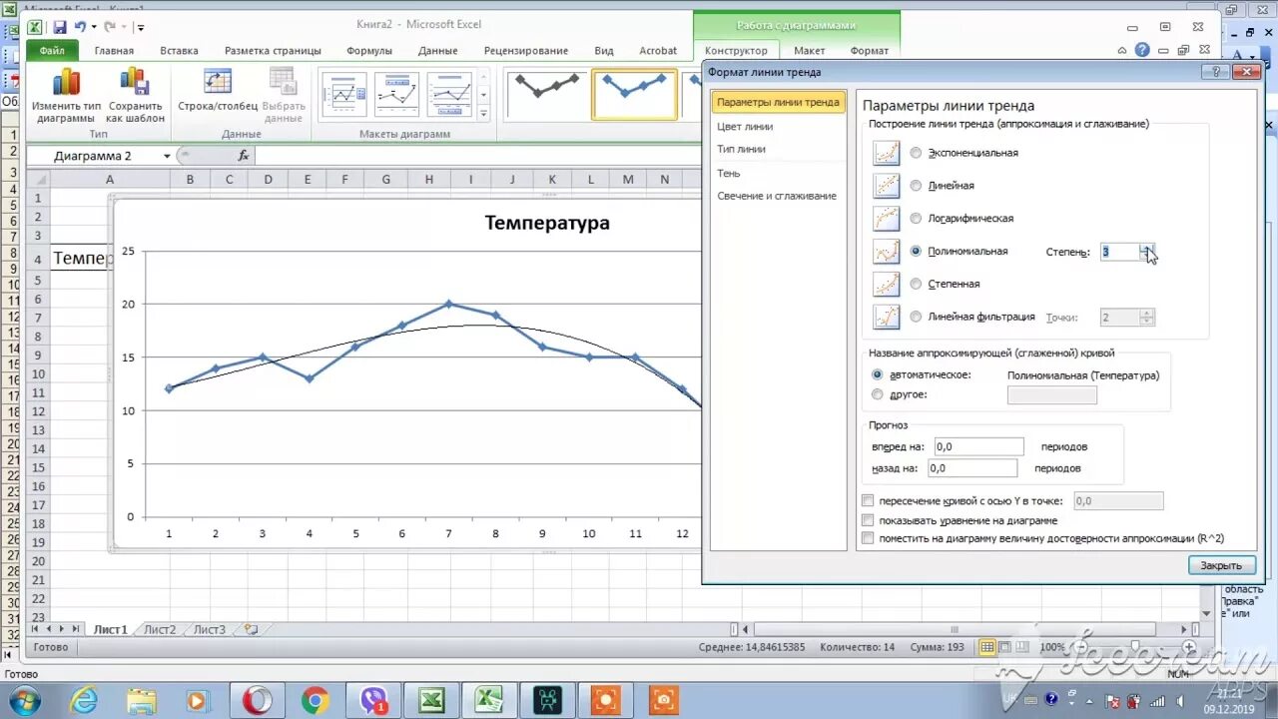Select Экспоненциальная radio button
Viewport: 1278px width, 719px height.
(917, 153)
